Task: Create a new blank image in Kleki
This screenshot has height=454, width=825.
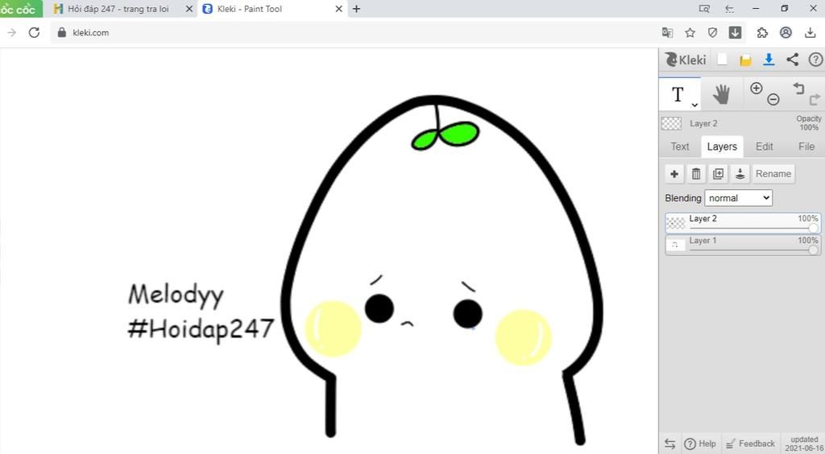Action: click(x=722, y=60)
